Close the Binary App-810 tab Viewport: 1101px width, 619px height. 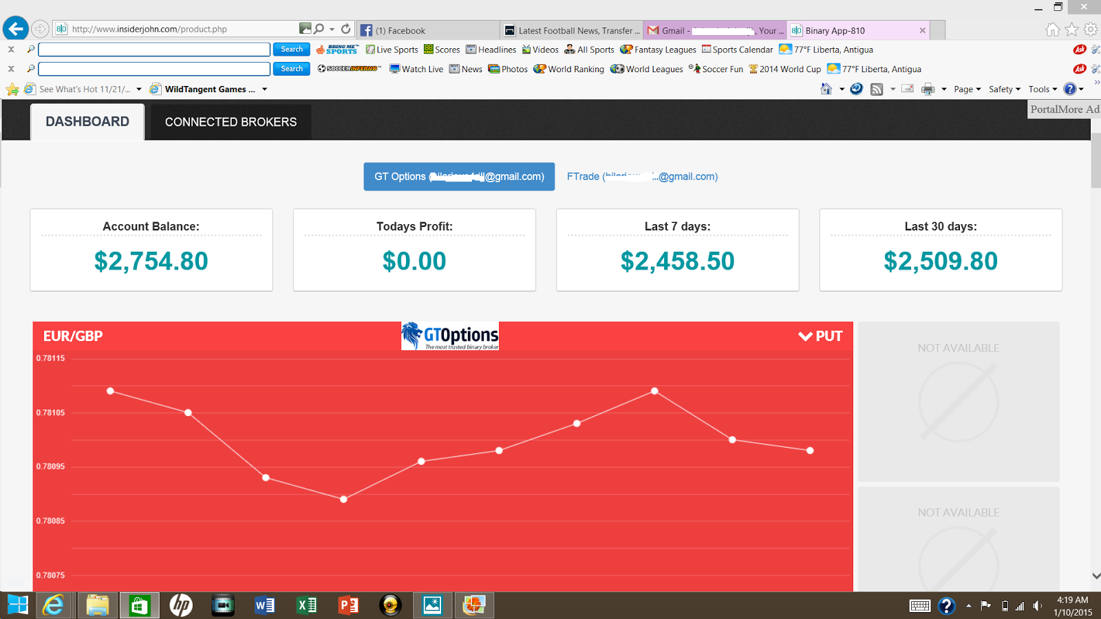922,30
